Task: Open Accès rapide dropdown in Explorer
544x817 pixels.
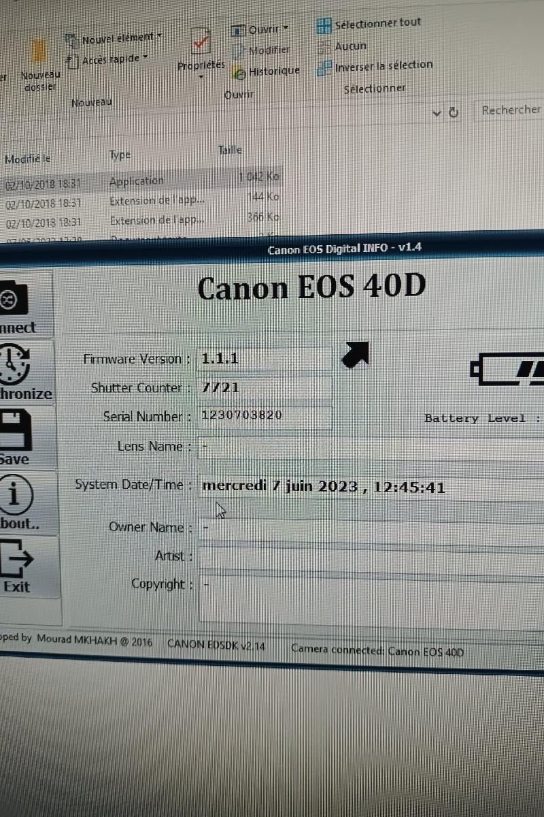Action: pos(107,59)
